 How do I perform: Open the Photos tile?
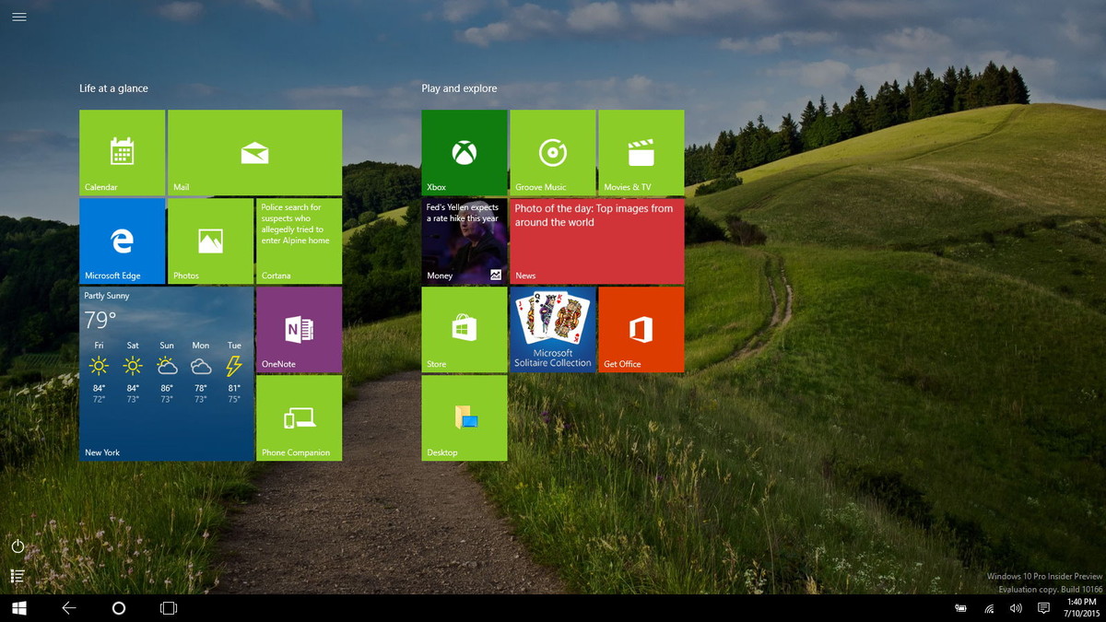point(210,241)
